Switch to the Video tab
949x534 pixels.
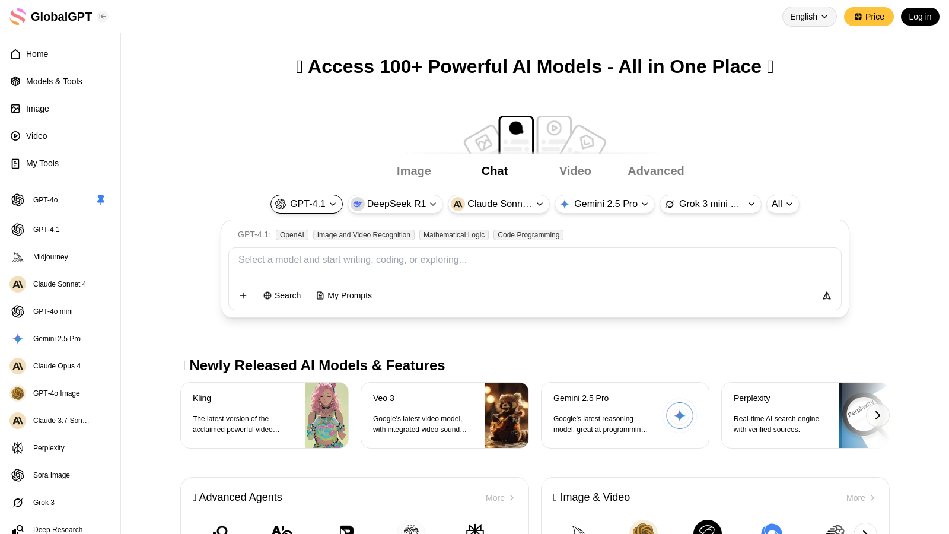coord(575,171)
